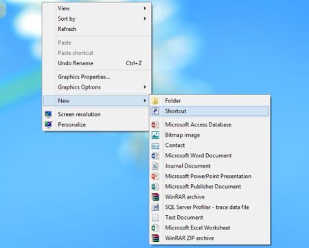The image size is (309, 248).
Task: Choose Refresh from the context menu
Action: point(96,29)
